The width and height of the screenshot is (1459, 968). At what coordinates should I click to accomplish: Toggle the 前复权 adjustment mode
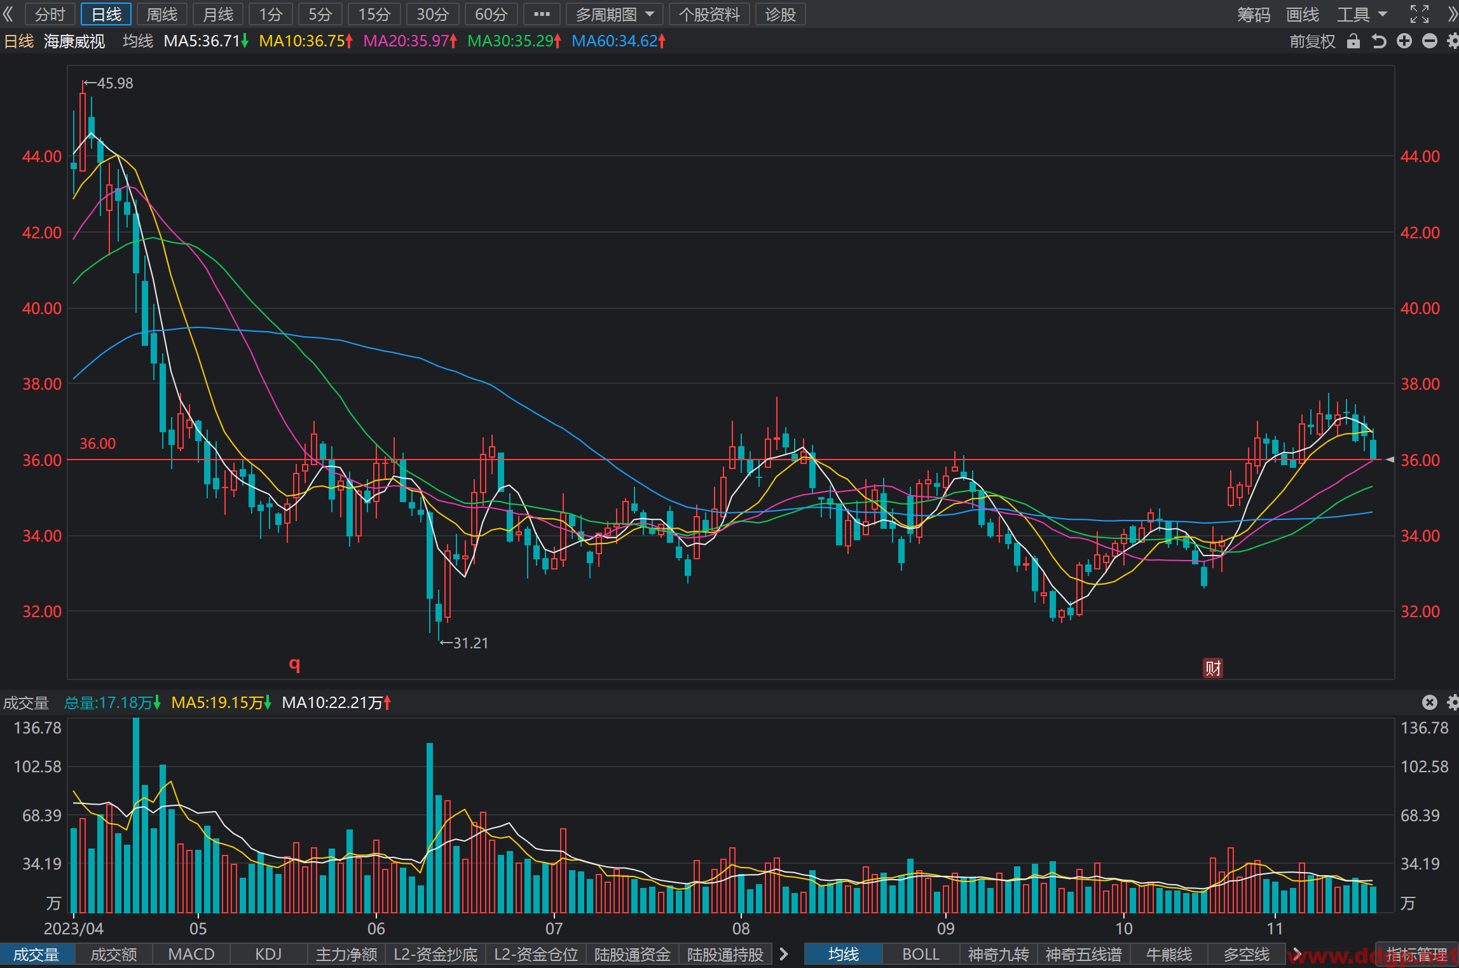coord(1312,41)
